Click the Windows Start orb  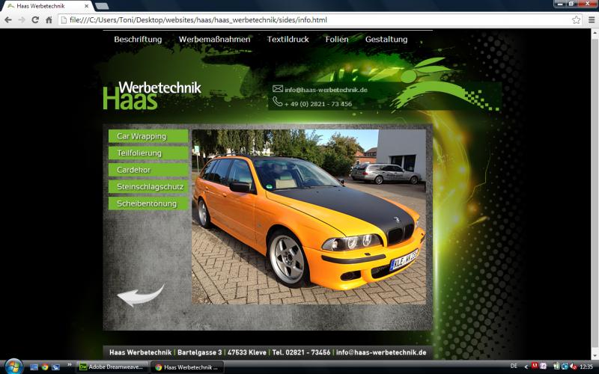[x=13, y=367]
